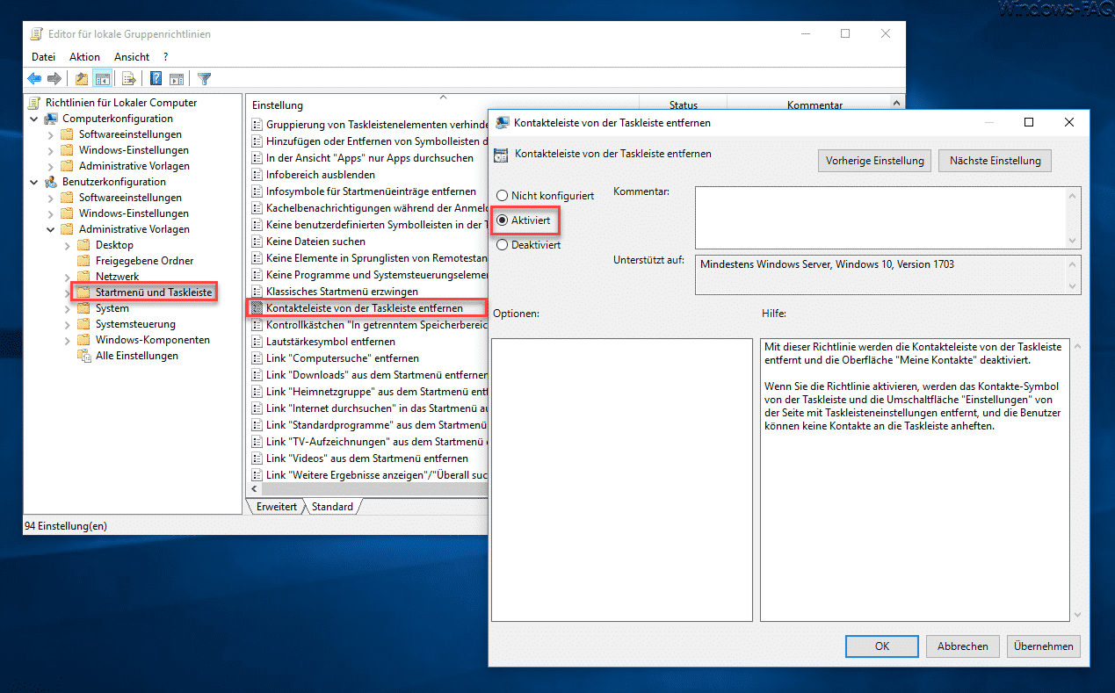Click the policy icon beside Lautstärkesymbol entfernen
This screenshot has width=1115, height=693.
click(257, 342)
